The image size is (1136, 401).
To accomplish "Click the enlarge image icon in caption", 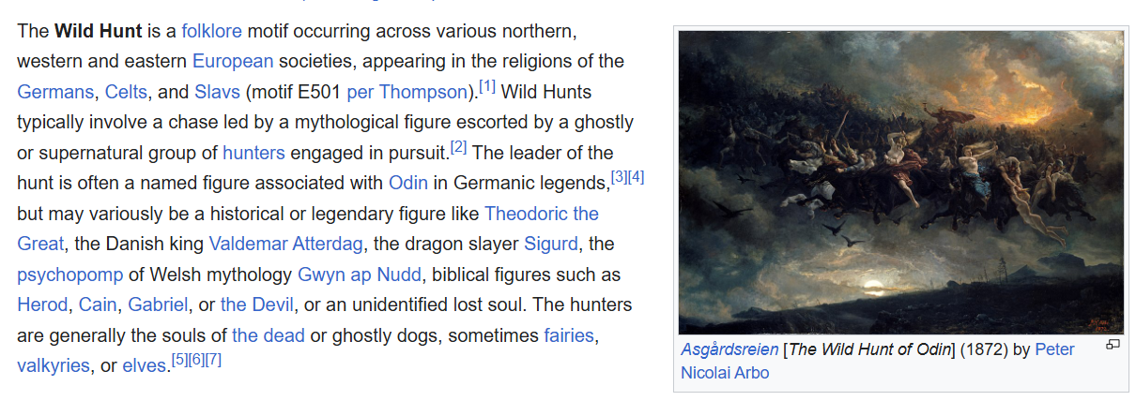I will point(1113,345).
